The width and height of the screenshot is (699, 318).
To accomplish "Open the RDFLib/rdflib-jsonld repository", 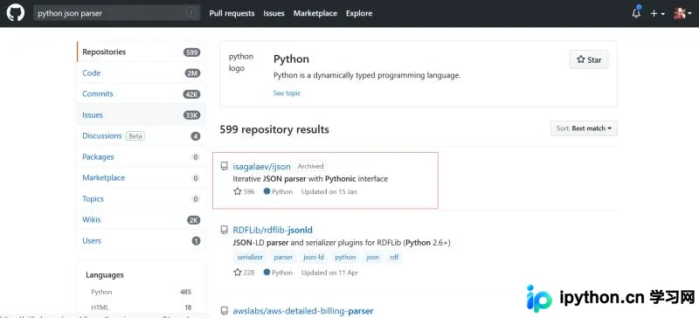I will (x=273, y=230).
